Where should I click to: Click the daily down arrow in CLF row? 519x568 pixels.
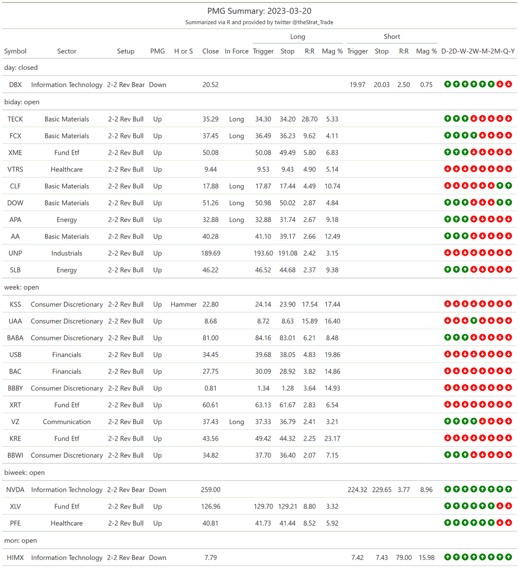tap(447, 186)
